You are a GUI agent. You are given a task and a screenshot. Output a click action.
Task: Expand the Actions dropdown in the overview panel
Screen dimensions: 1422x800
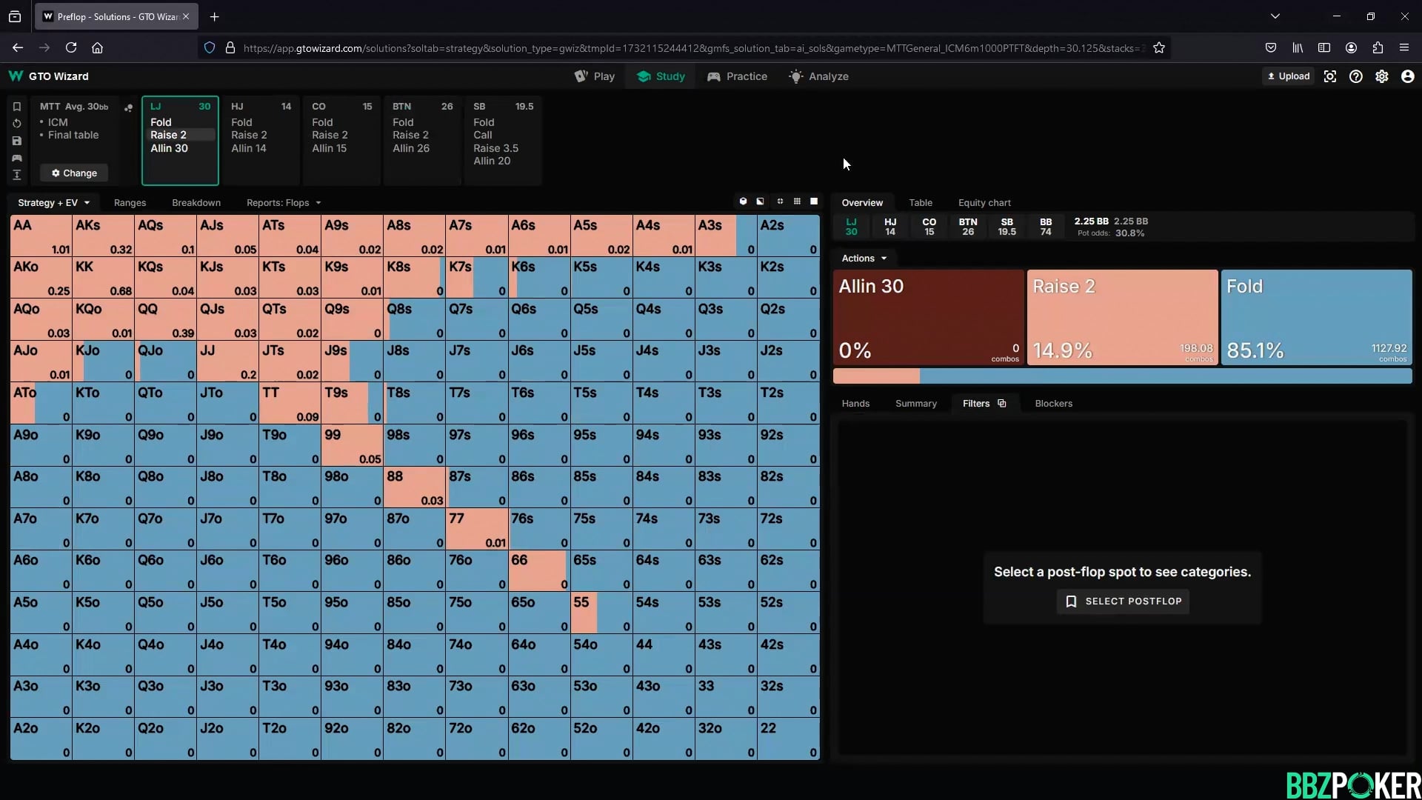click(x=864, y=258)
